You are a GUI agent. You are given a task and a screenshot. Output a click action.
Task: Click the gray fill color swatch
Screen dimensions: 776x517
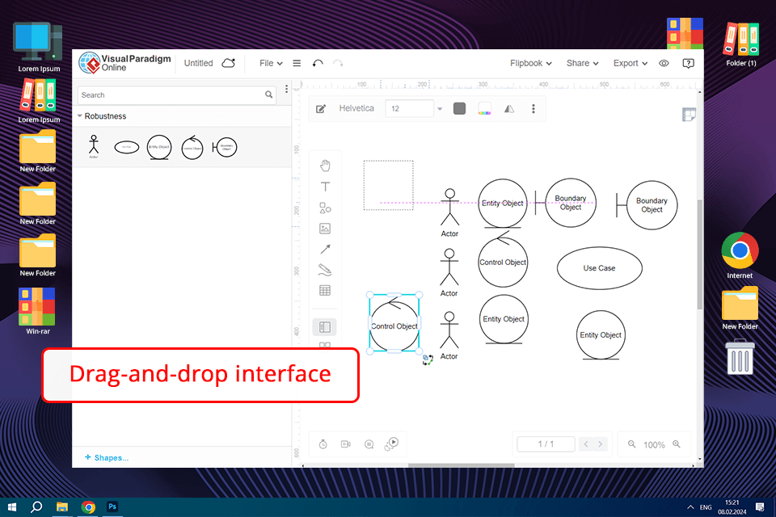(x=460, y=109)
